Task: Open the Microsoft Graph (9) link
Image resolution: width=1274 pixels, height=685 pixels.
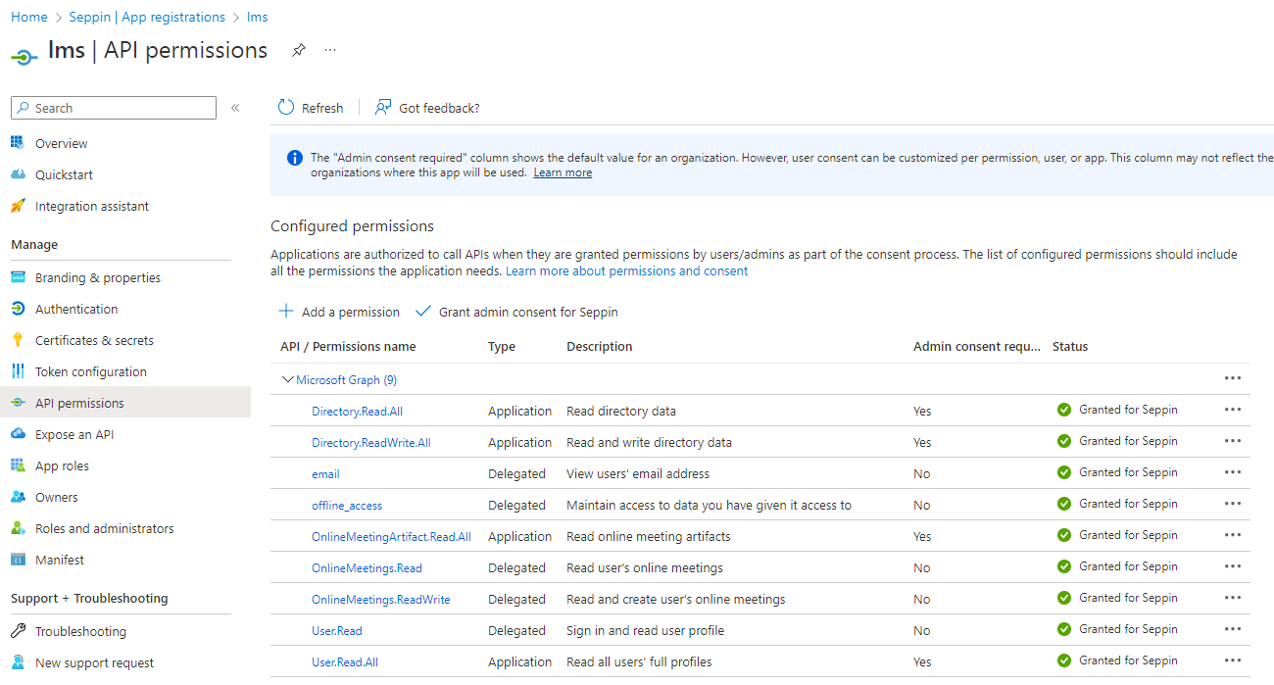Action: pyautogui.click(x=346, y=379)
